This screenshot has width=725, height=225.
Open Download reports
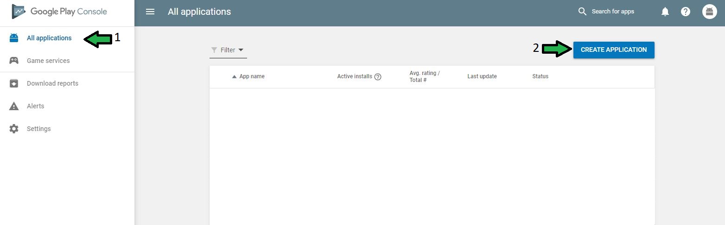[x=52, y=83]
